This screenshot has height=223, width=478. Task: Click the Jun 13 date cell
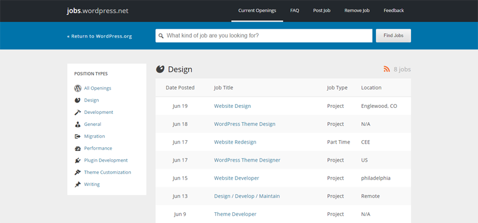tap(180, 196)
